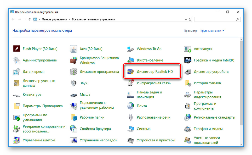252x155 pixels.
Task: Open the Восстановление icon
Action: pyautogui.click(x=130, y=60)
